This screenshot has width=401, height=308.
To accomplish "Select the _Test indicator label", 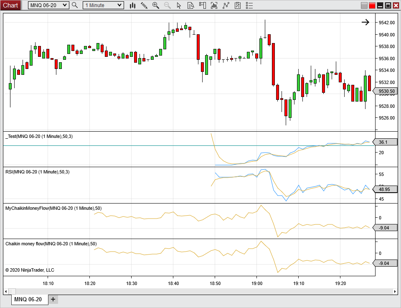I will point(39,136).
